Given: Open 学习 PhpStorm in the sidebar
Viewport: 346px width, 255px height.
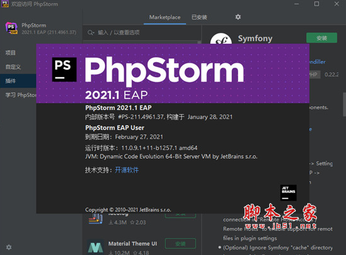Looking at the screenshot, I should pyautogui.click(x=21, y=95).
